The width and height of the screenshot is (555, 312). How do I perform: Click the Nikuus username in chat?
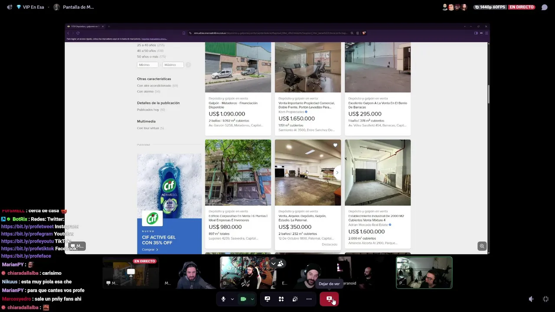coord(10,282)
